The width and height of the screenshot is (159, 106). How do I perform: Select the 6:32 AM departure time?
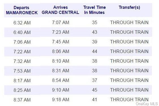click(x=22, y=23)
